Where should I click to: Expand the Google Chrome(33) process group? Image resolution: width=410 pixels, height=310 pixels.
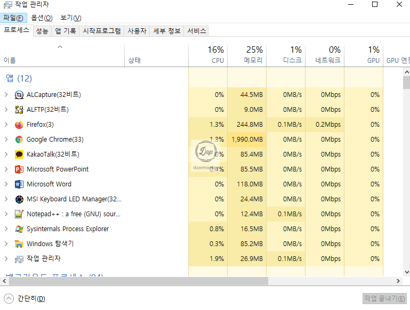tap(6, 140)
